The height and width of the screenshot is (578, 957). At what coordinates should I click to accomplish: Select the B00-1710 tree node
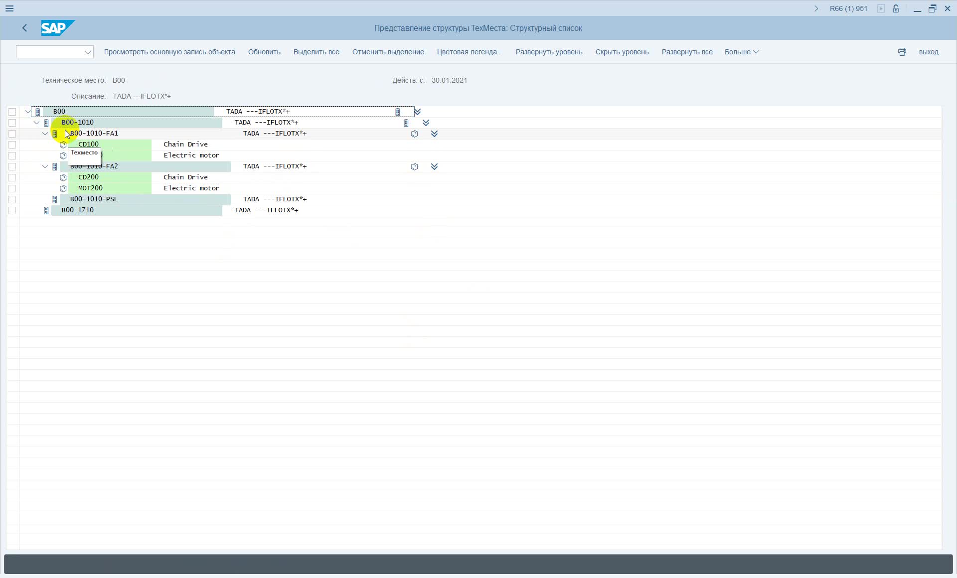click(x=78, y=210)
